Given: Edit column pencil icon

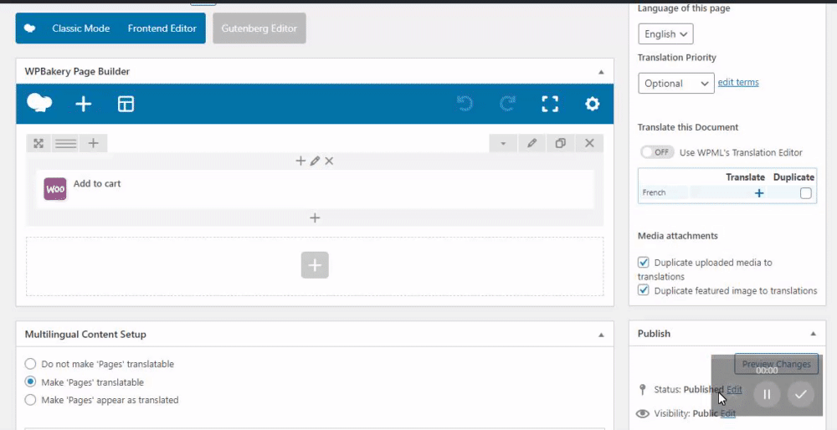Looking at the screenshot, I should (315, 161).
